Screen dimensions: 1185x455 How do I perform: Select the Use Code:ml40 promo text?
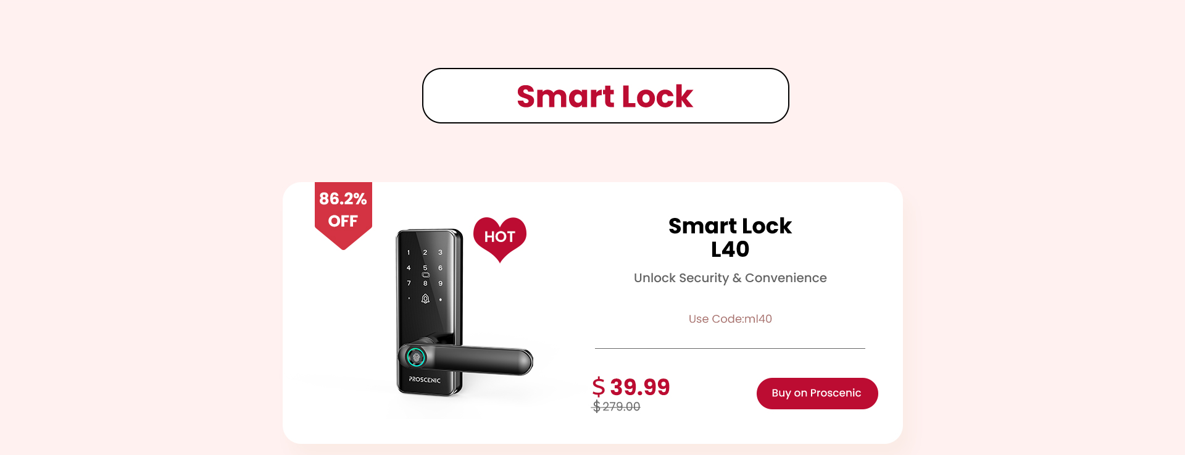[x=730, y=319]
